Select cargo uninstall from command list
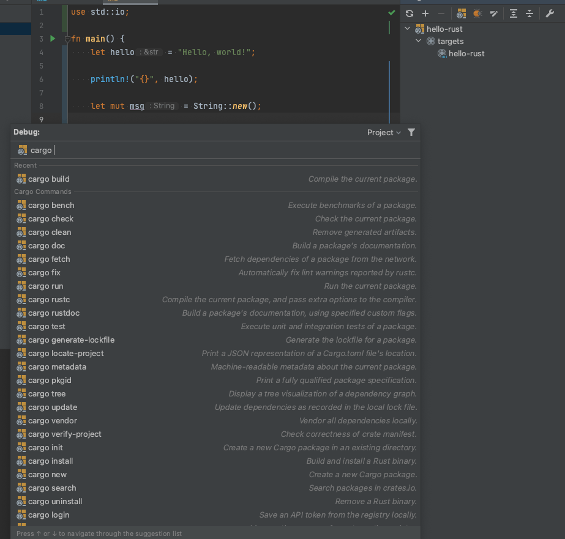Screen dimensions: 565x539 (x=215, y=502)
